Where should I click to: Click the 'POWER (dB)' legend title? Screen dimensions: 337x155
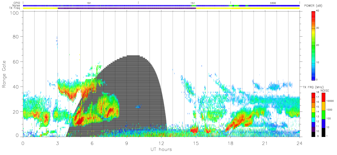coord(313,6)
